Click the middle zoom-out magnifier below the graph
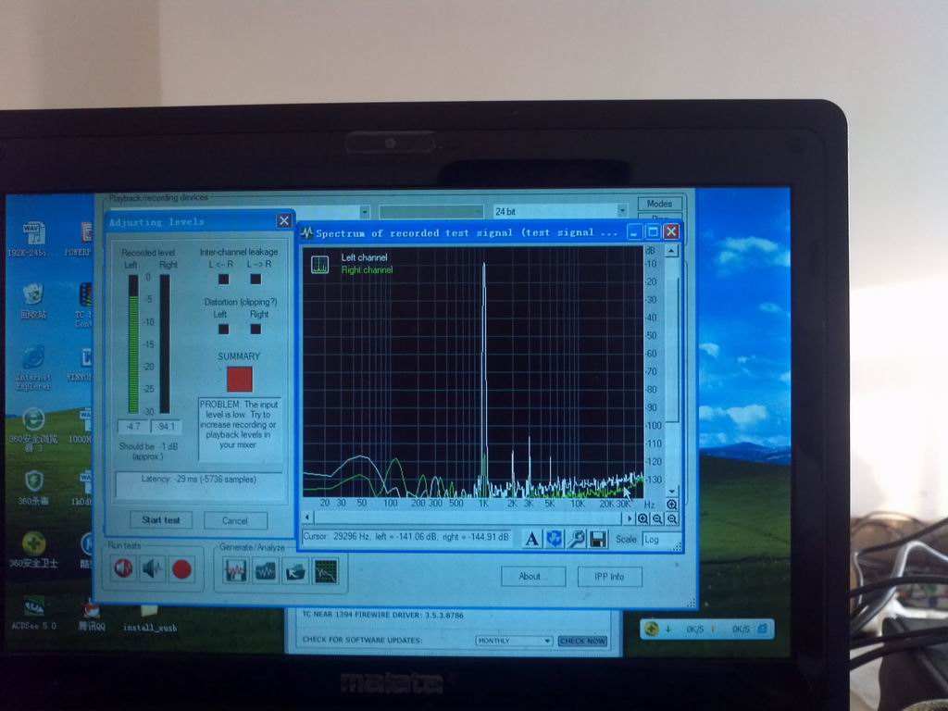This screenshot has width=948, height=711. 658,518
